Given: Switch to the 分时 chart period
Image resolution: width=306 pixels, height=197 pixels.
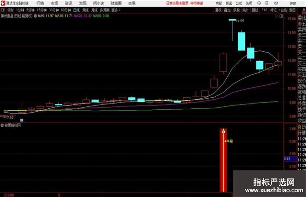Looking at the screenshot, I should coord(10,10).
